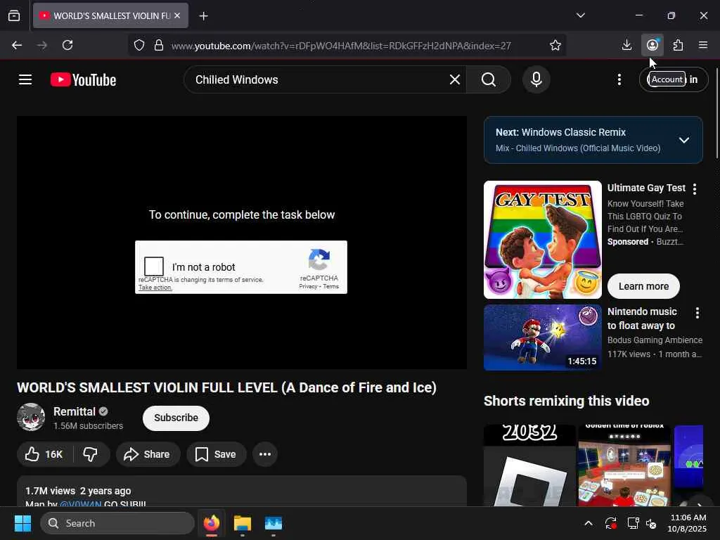
Task: Open File Explorer from taskbar
Action: pos(243,523)
